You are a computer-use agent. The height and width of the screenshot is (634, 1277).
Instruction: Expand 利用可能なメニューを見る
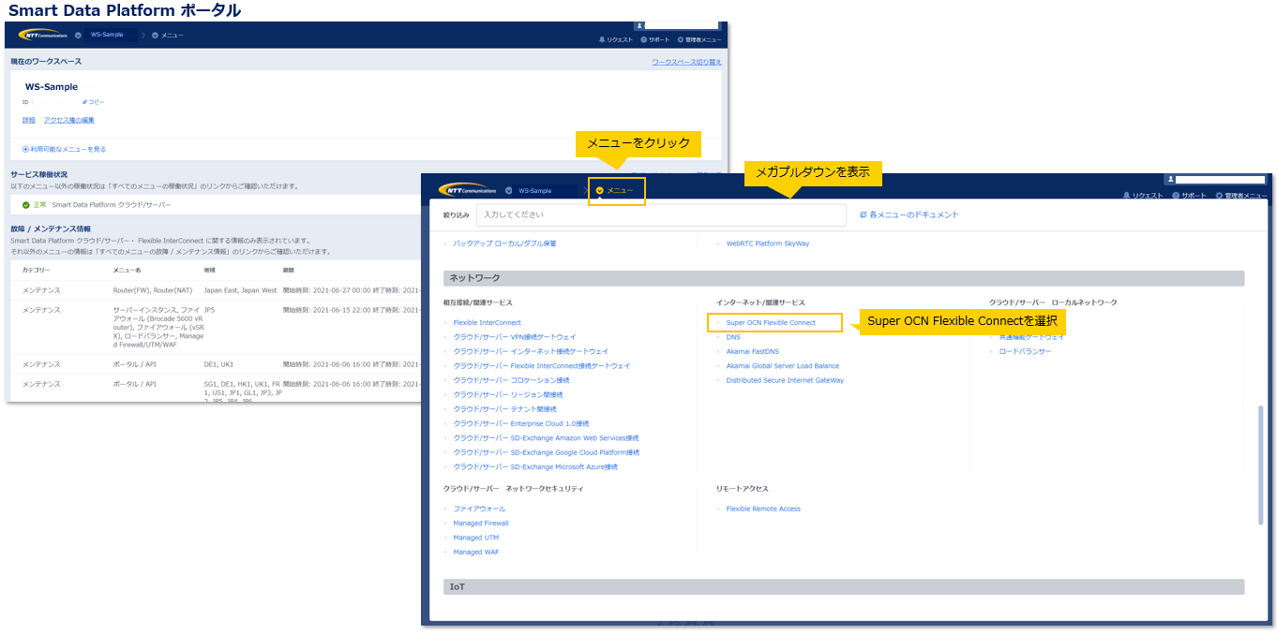(26, 149)
